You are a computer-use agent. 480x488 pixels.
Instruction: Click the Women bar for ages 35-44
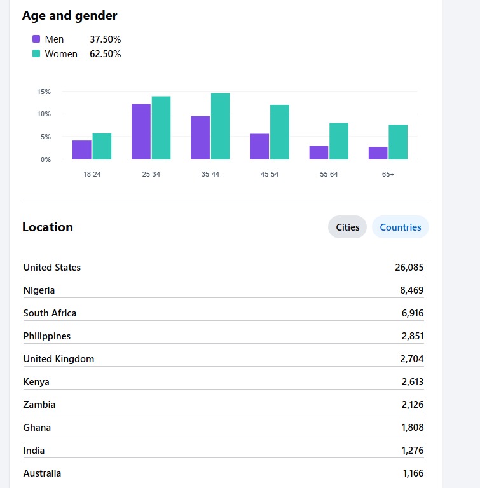pos(220,126)
